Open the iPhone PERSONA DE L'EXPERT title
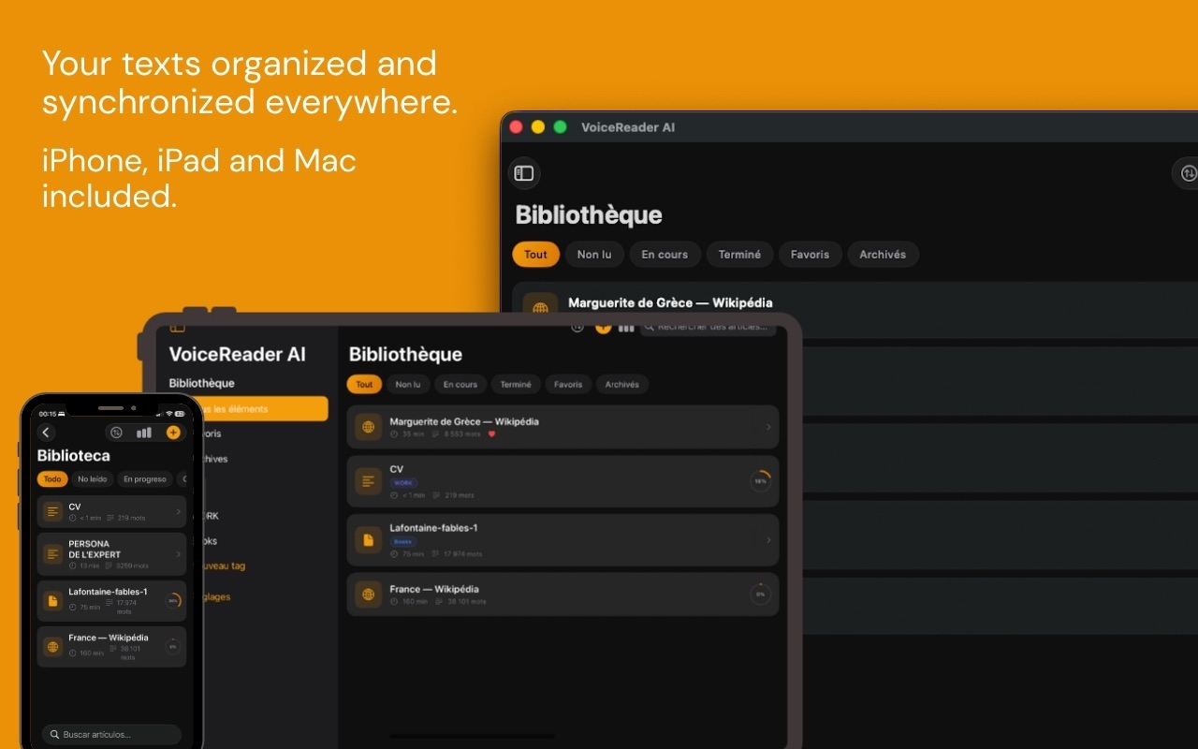Screen dimensions: 1198x749 pos(95,549)
